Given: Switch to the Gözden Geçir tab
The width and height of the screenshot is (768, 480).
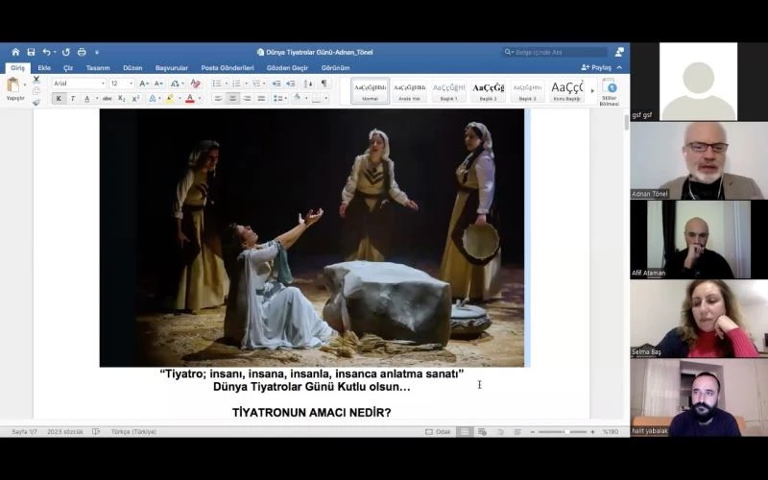Looking at the screenshot, I should tap(287, 68).
